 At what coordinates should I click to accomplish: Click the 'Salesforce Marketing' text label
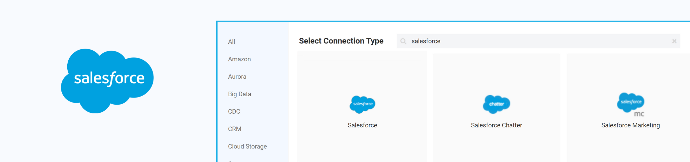pos(630,125)
